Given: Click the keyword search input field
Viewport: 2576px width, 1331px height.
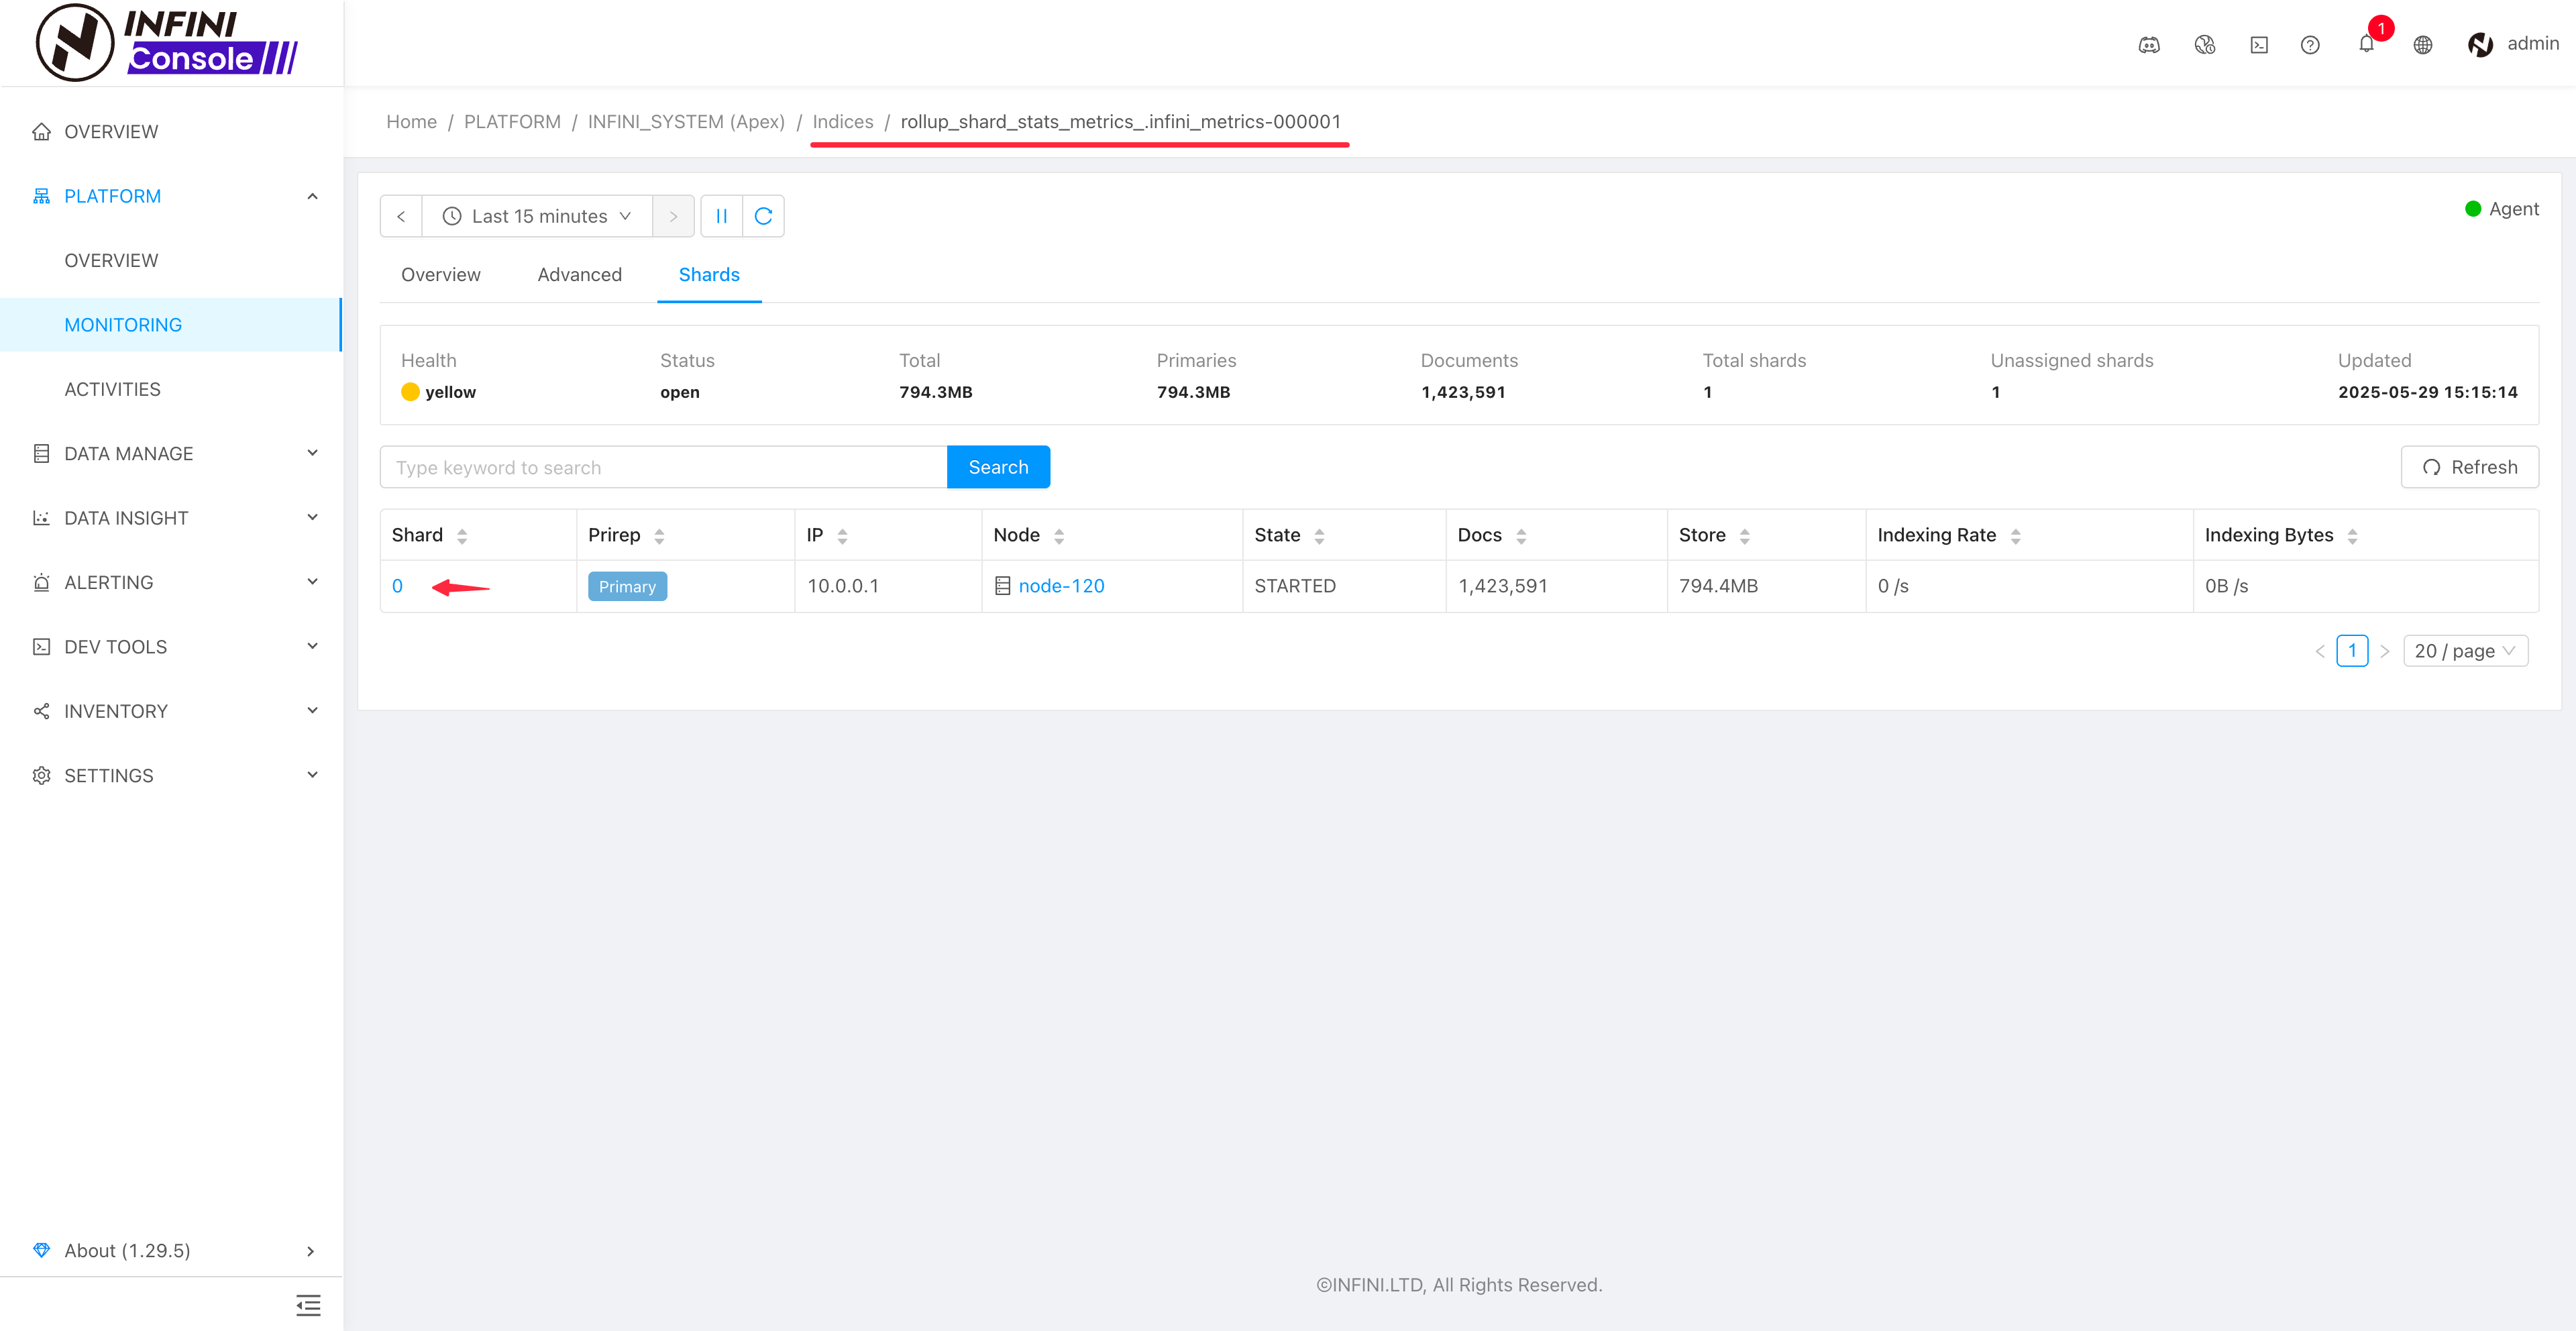Looking at the screenshot, I should pyautogui.click(x=663, y=467).
